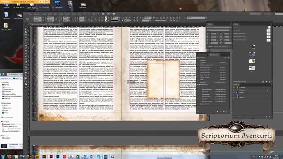Click the fill and stroke swatch in the toolbox
Image resolution: width=283 pixels, height=159 pixels.
pyautogui.click(x=26, y=79)
